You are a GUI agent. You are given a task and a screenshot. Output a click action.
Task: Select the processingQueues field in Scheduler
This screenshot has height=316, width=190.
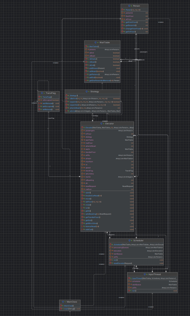tap(136, 247)
